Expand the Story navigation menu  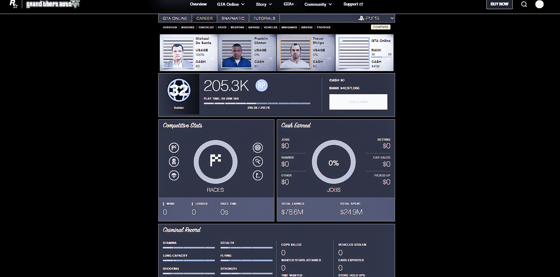click(264, 4)
